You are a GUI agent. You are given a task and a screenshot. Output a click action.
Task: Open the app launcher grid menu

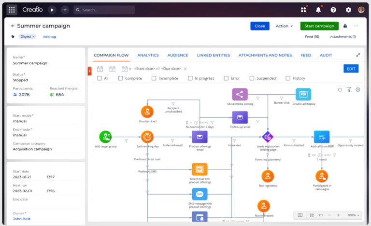pos(12,10)
